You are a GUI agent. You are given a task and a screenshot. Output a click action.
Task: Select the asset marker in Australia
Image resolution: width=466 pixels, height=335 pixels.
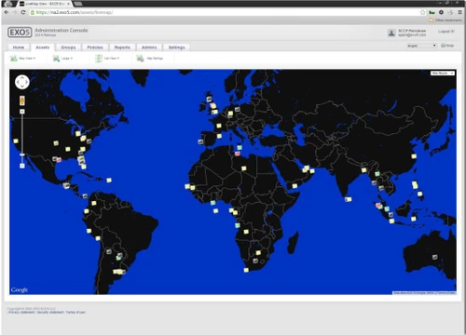(x=435, y=257)
